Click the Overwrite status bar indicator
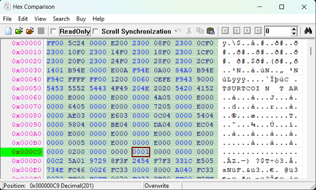Screen dimensions: 316x190 click(157, 185)
